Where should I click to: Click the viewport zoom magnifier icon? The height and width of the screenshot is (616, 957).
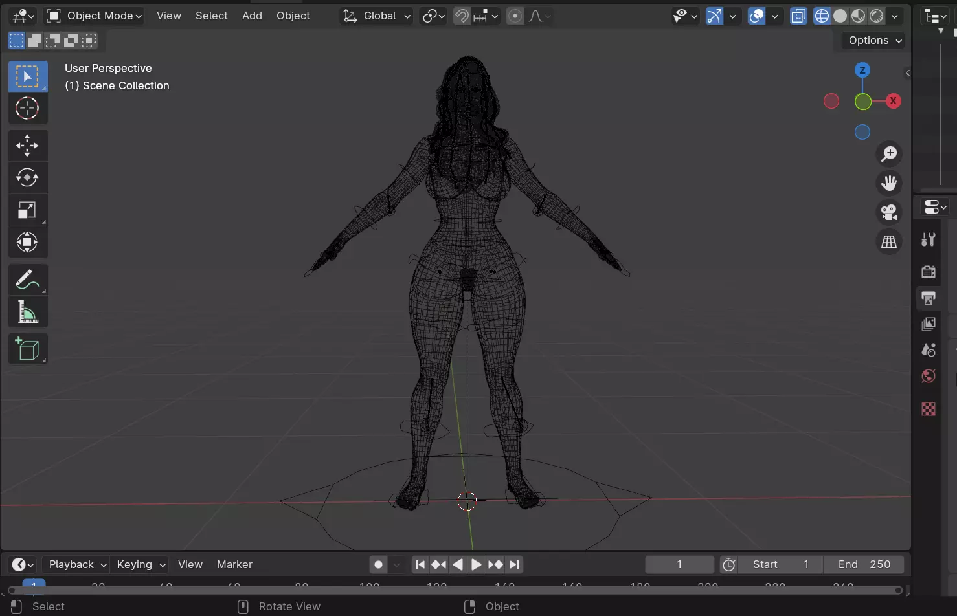[x=889, y=153]
